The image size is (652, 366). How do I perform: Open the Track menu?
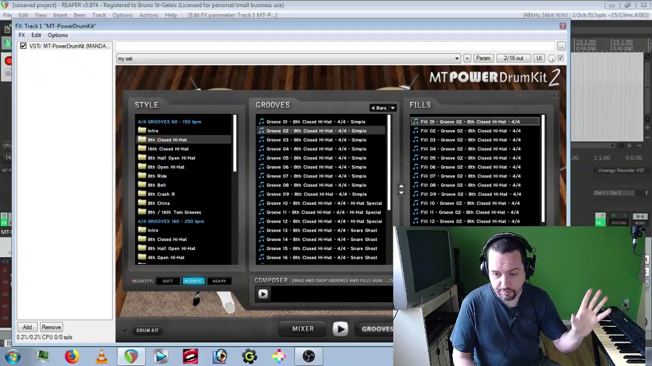[99, 15]
